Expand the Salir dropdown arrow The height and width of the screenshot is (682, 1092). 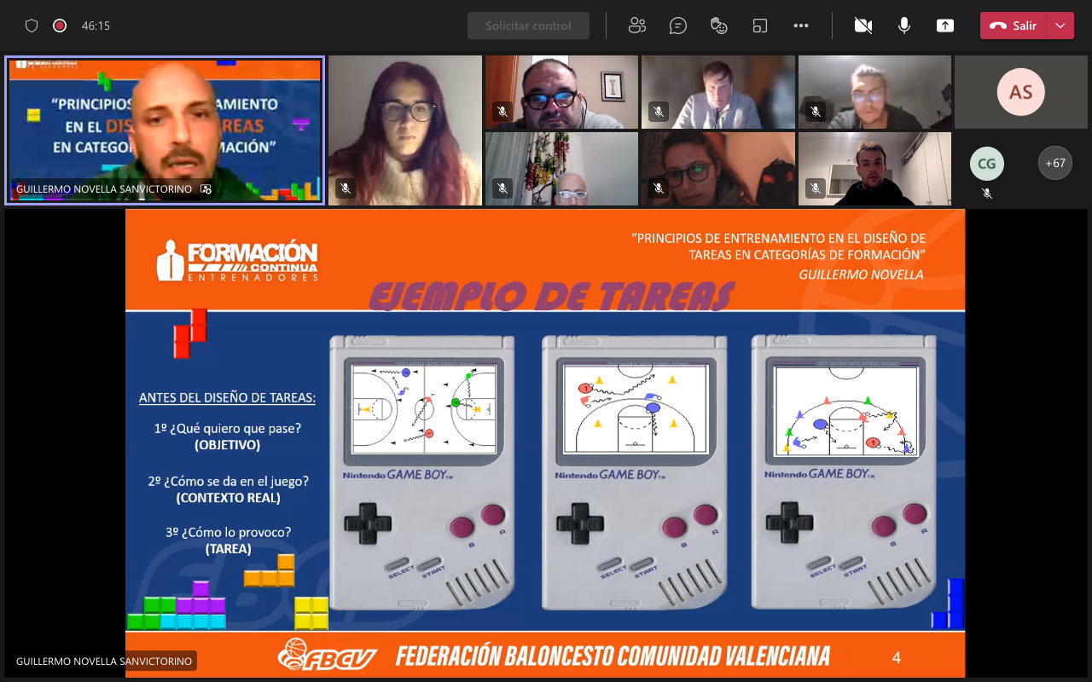click(x=1060, y=26)
